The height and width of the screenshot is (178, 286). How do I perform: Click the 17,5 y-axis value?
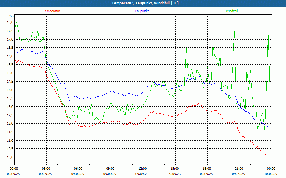[10, 31]
